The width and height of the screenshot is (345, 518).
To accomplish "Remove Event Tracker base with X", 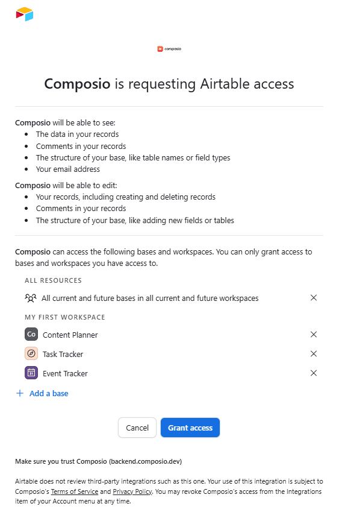I will click(313, 373).
